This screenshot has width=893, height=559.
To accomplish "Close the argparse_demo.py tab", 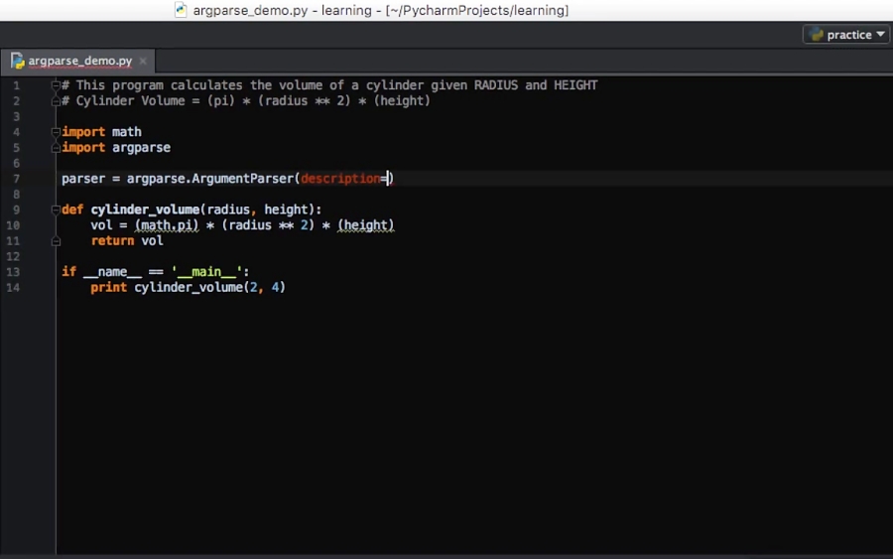I will point(143,61).
